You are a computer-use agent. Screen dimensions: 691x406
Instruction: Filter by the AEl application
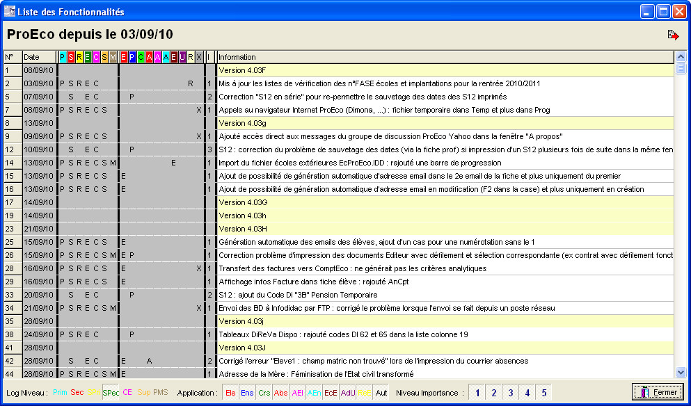pyautogui.click(x=297, y=393)
